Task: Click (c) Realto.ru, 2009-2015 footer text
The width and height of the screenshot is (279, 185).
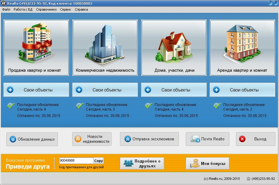Action: [222, 179]
